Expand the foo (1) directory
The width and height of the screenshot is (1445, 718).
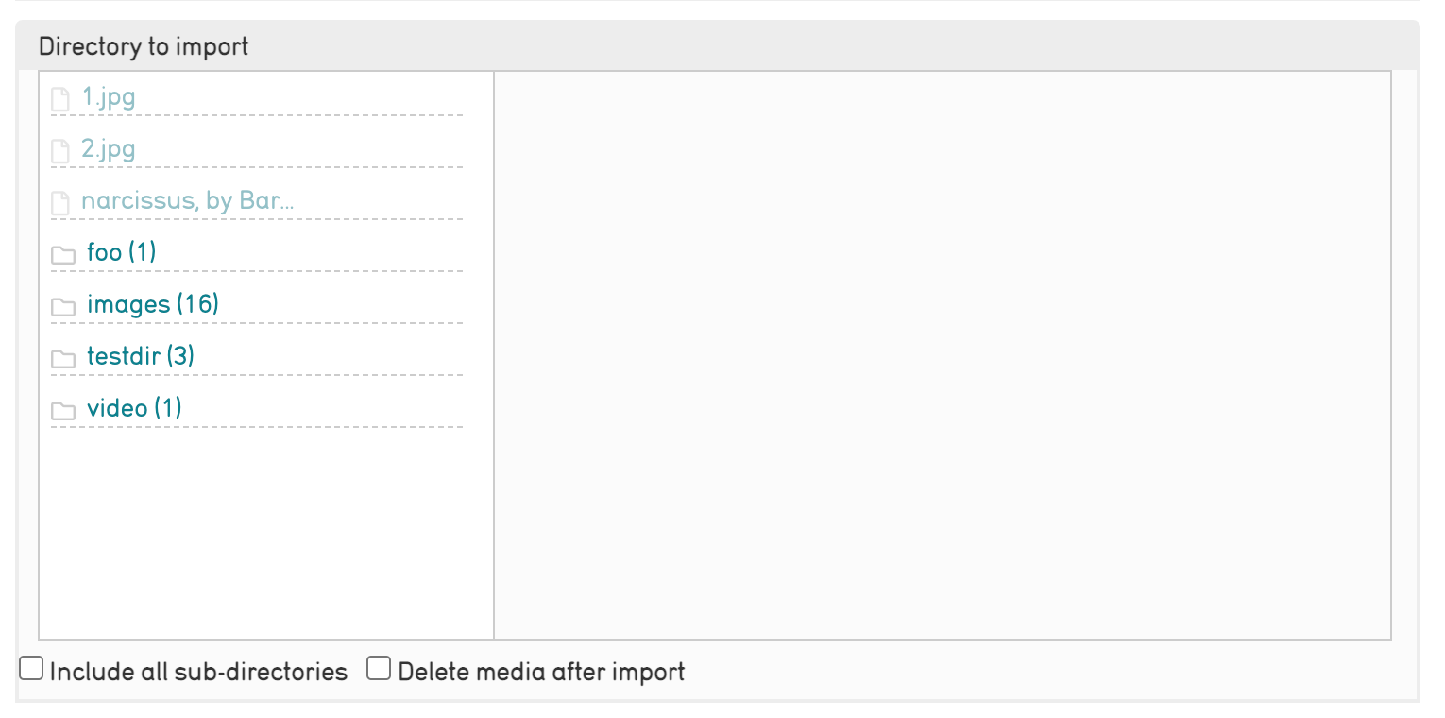click(121, 252)
